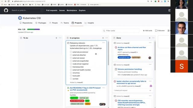Open the project menu hamburger icon
Screen dimensions: 193x108
[169, 31]
